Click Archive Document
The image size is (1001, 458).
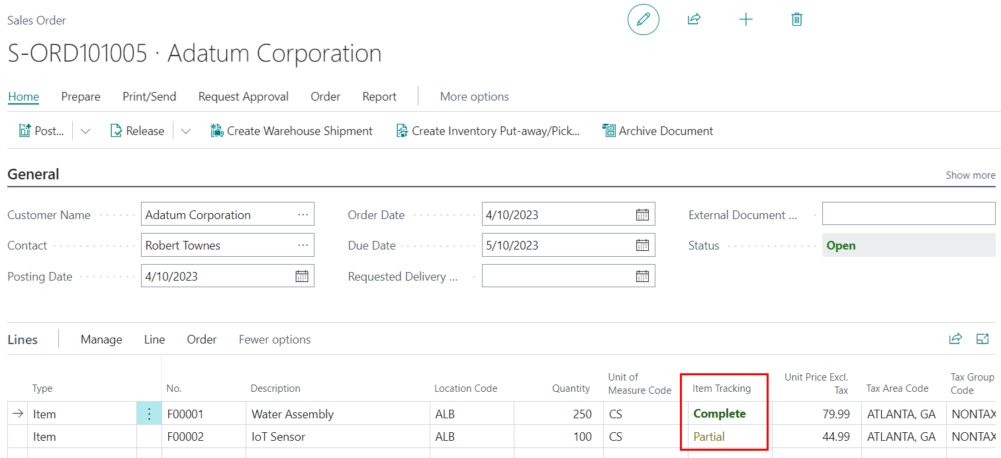tap(658, 131)
